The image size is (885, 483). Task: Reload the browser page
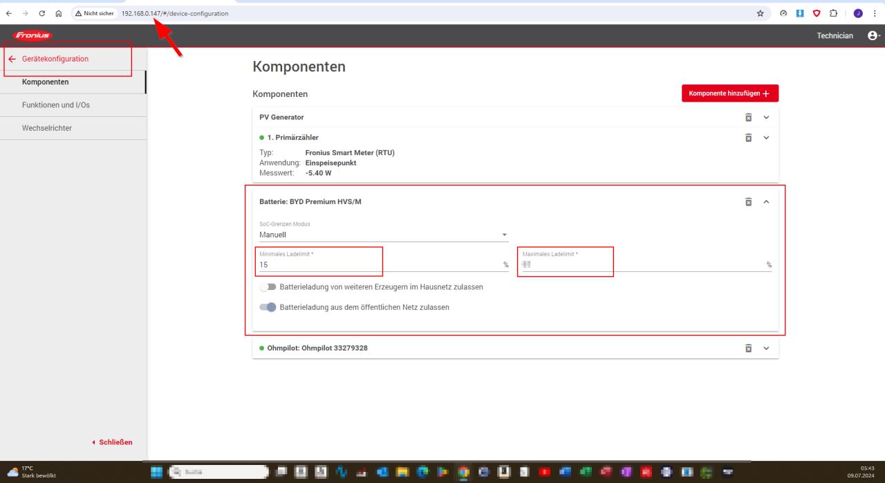click(x=43, y=12)
